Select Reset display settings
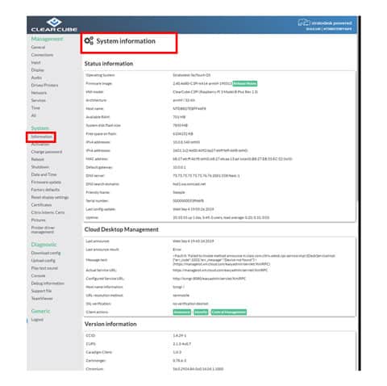Screen dimensions: 387x386 point(50,197)
